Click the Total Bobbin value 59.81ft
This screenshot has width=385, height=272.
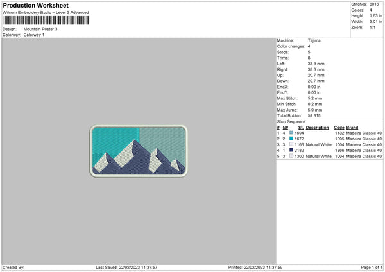pyautogui.click(x=314, y=115)
